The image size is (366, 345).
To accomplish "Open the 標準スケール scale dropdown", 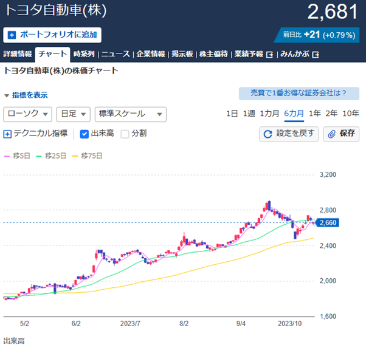I will pyautogui.click(x=131, y=114).
